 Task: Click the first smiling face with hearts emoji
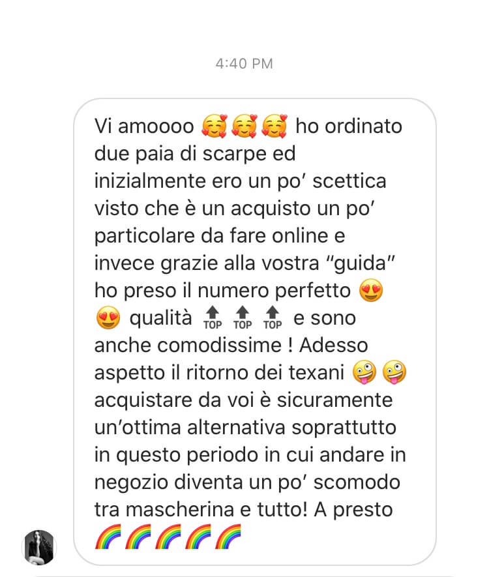pyautogui.click(x=215, y=126)
